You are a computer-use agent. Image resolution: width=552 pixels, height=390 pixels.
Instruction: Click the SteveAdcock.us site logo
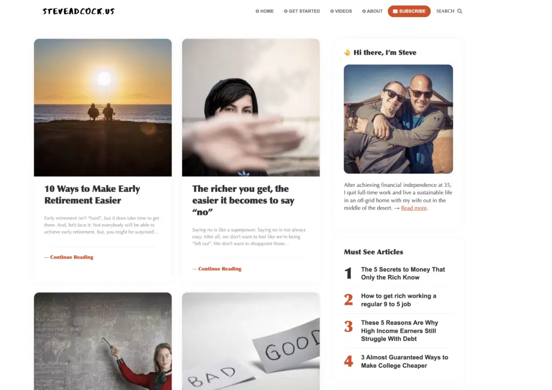point(79,11)
